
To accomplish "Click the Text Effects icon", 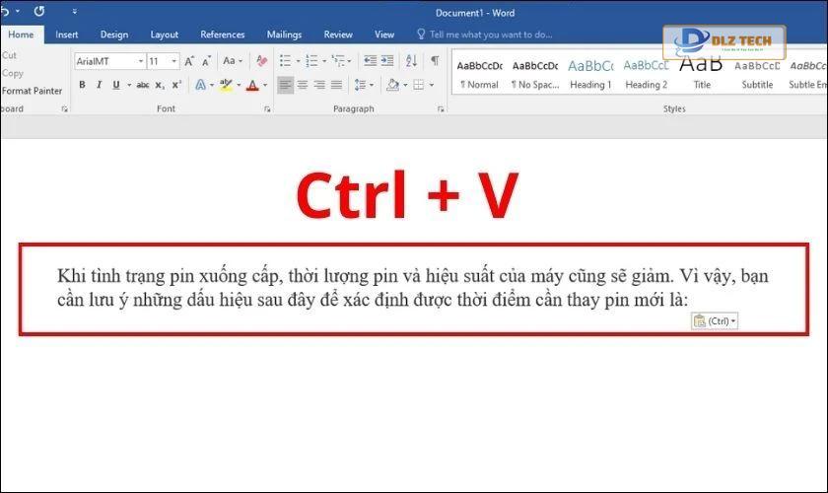I will [200, 85].
